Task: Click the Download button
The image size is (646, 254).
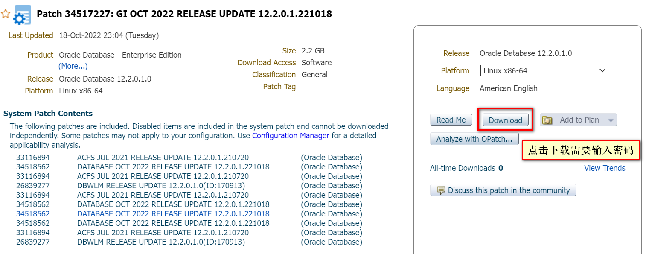Action: coord(505,120)
